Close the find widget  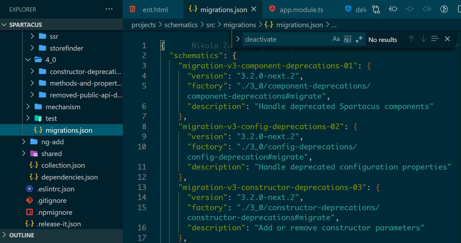447,39
